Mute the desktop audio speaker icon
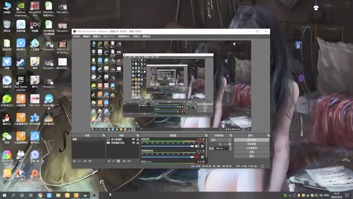Image resolution: width=353 pixels, height=199 pixels. 197,146
